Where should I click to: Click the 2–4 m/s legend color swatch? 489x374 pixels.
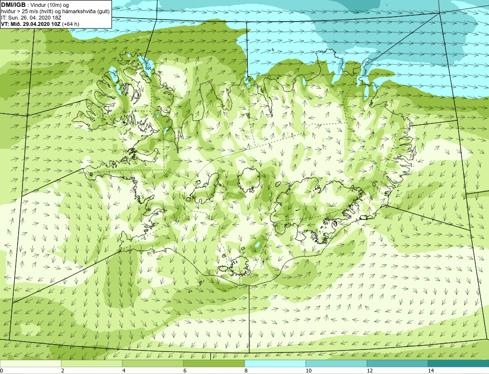pos(92,363)
